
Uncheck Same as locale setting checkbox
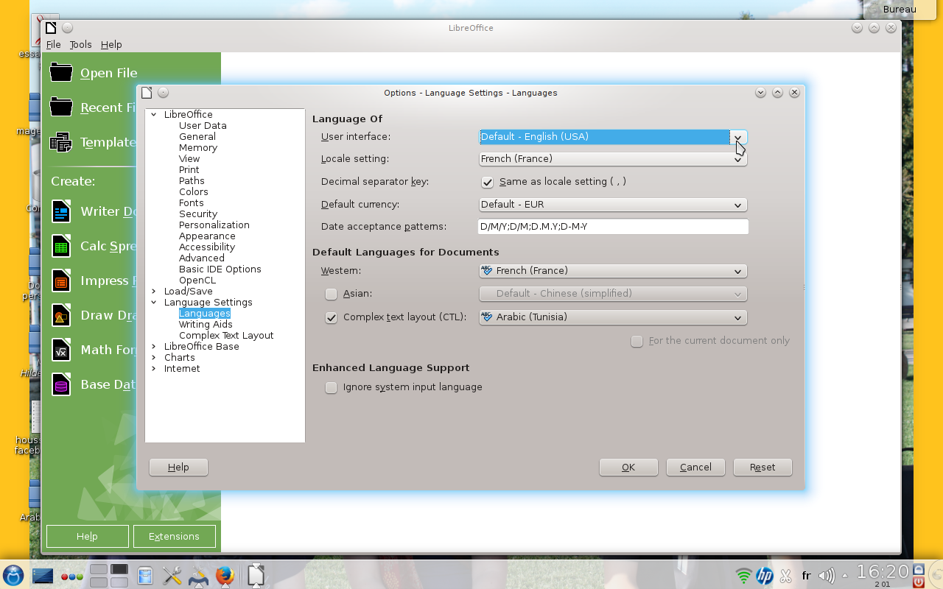point(487,182)
